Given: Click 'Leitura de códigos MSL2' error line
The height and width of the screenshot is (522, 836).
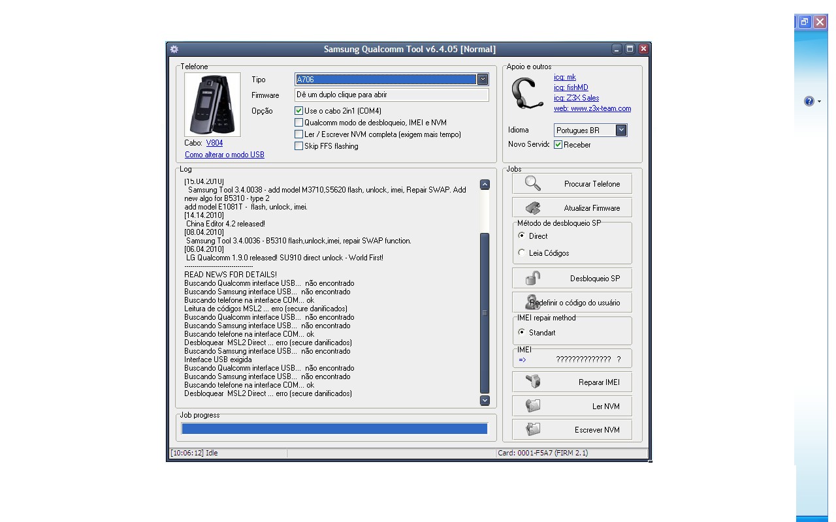Looking at the screenshot, I should tap(266, 309).
